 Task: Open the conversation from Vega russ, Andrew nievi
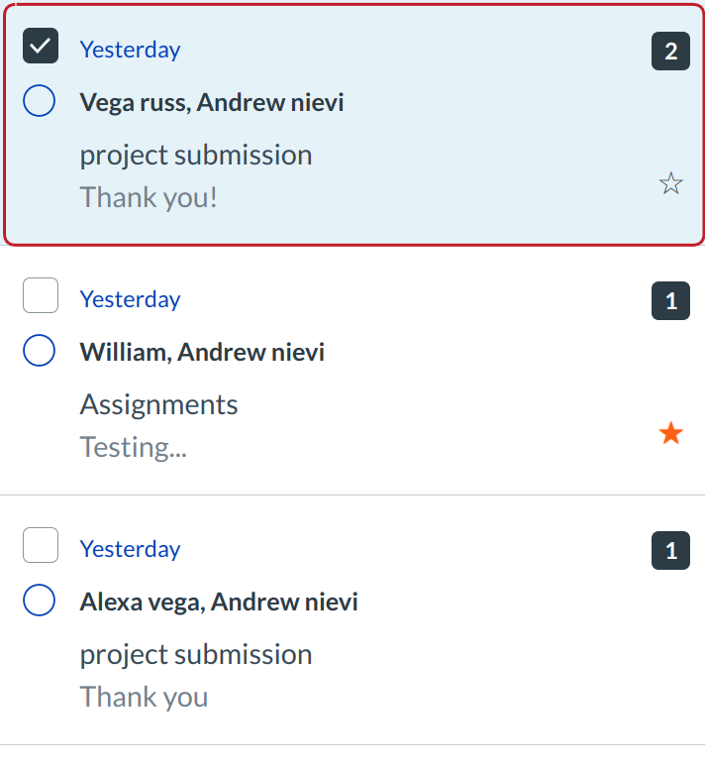point(212,102)
